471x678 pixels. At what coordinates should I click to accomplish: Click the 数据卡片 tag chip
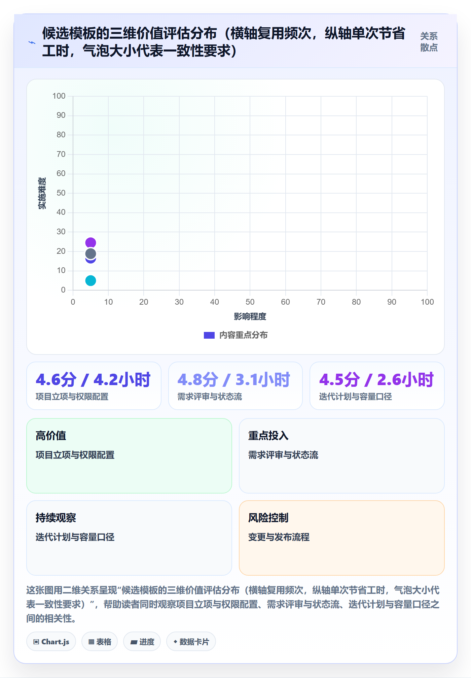click(191, 642)
